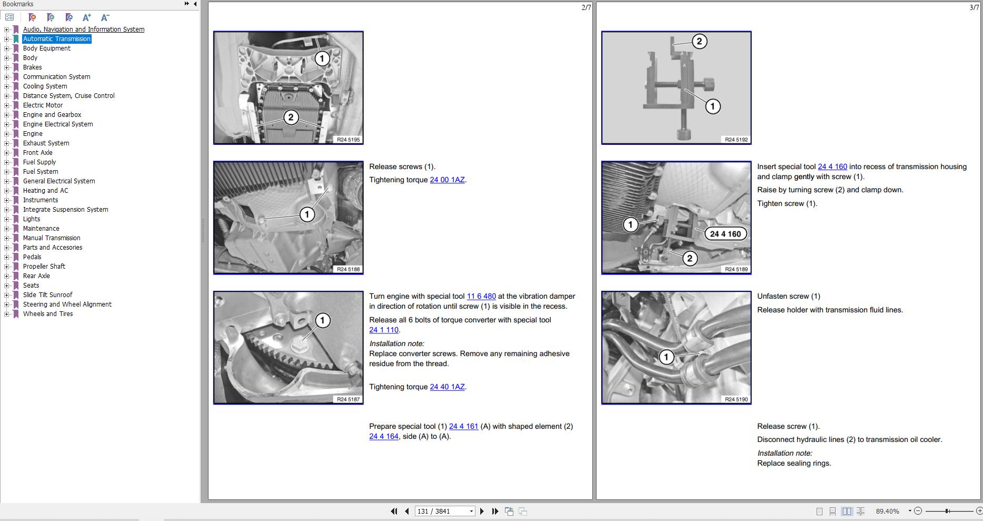Viewport: 983px width, 521px height.
Task: Open the zoom percentage dropdown arrow
Action: 909,511
